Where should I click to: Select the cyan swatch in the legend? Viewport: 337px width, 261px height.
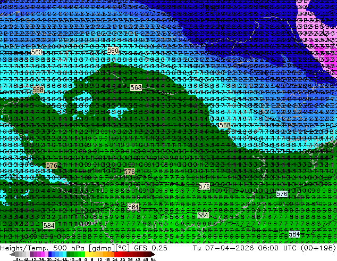point(64,254)
